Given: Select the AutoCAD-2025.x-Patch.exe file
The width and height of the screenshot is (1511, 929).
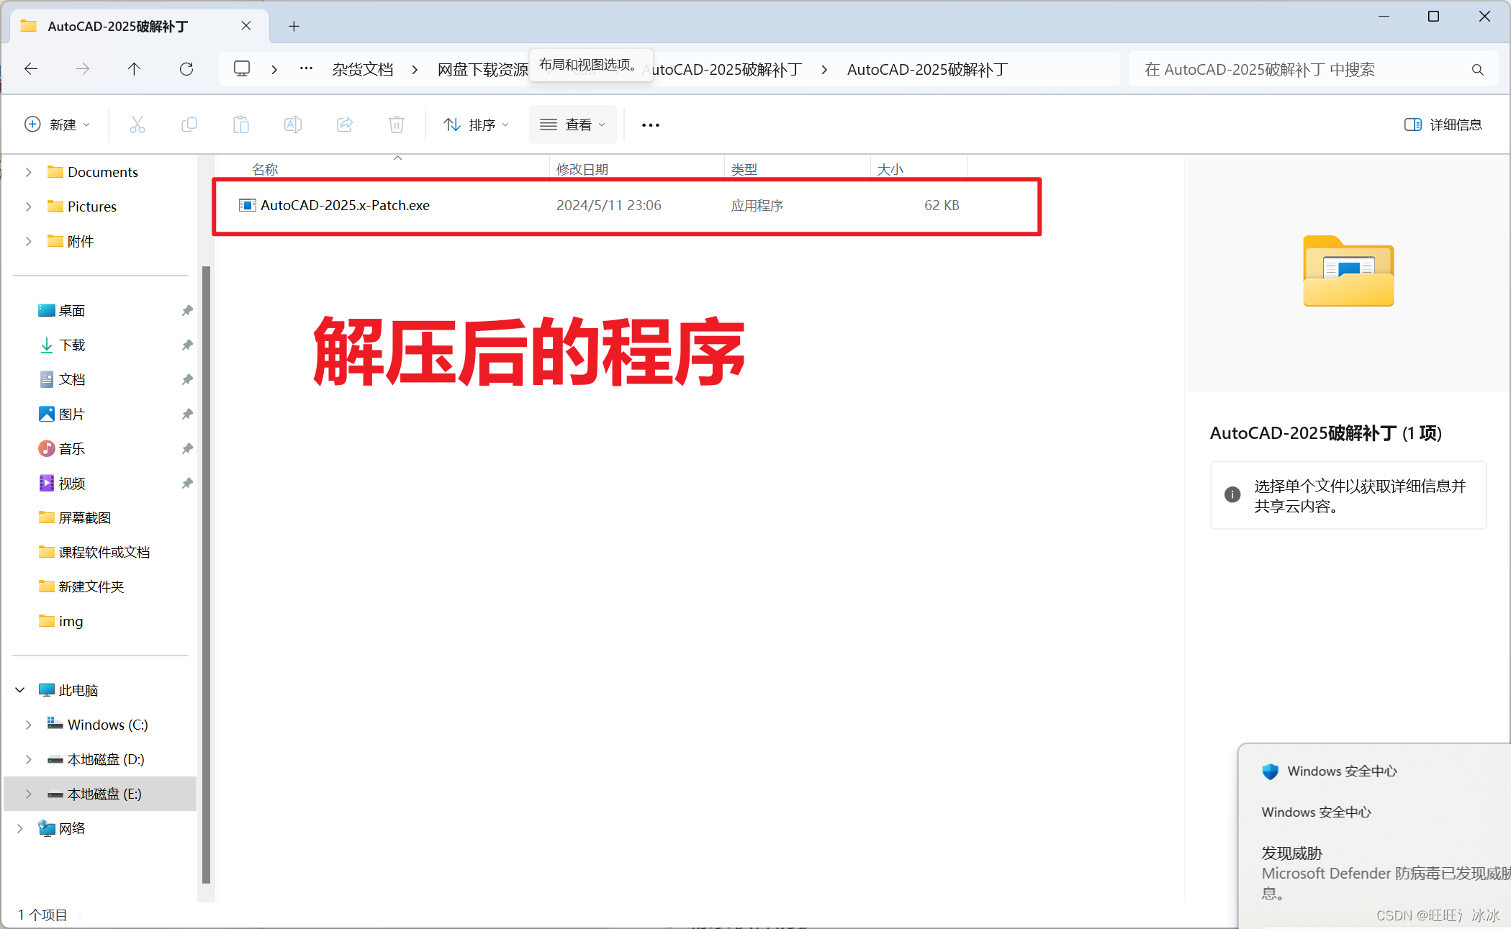Looking at the screenshot, I should [x=345, y=205].
